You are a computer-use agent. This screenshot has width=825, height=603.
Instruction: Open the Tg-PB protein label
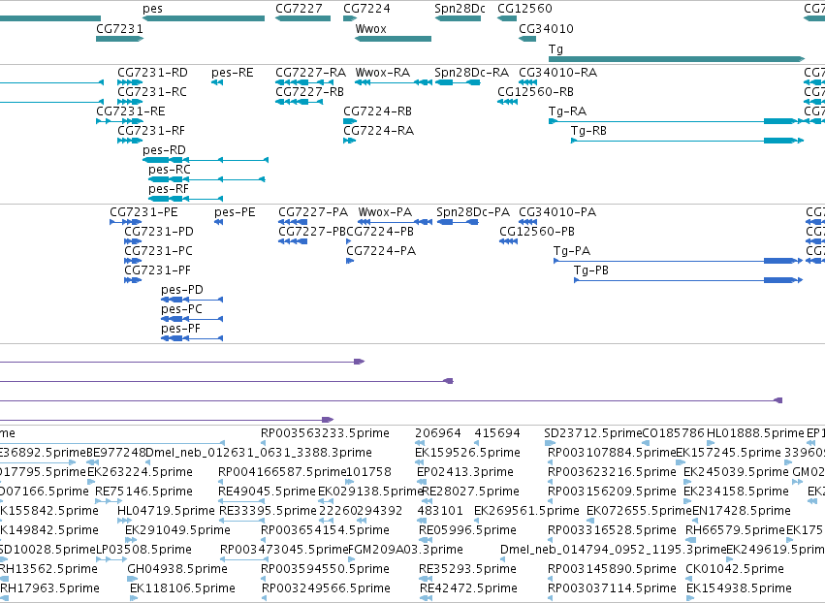tap(590, 270)
